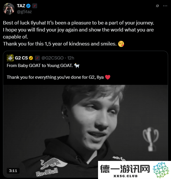Click the goat emoji in quoted post
Screen dimensions: 171x179
point(77,66)
